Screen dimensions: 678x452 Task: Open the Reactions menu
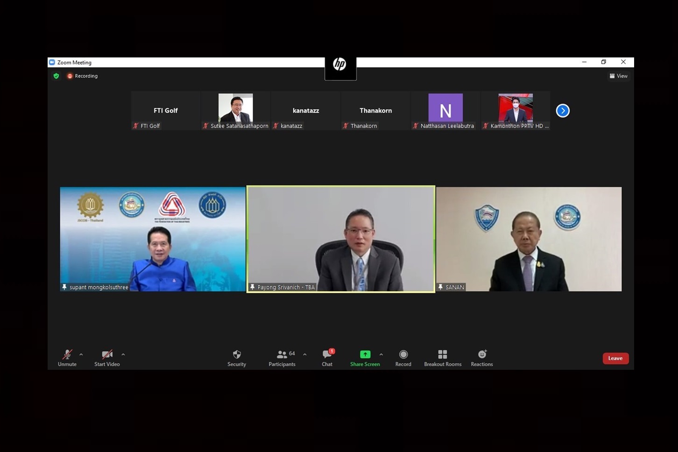(482, 358)
